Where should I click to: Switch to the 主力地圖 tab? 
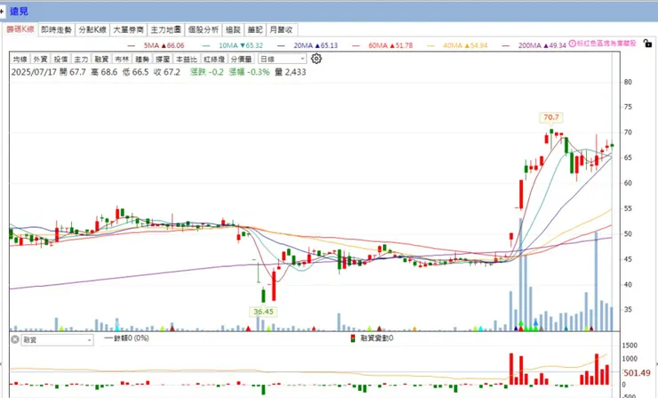[x=165, y=29]
